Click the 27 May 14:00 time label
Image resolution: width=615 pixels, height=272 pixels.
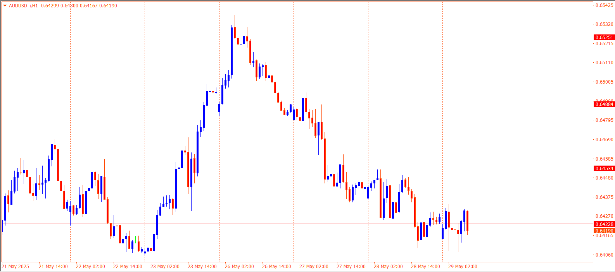click(x=351, y=267)
